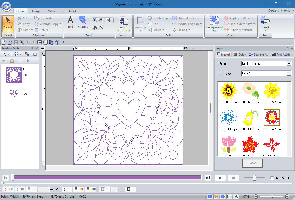Open the Help menu
Image resolution: width=295 pixels, height=200 pixels.
289,11
